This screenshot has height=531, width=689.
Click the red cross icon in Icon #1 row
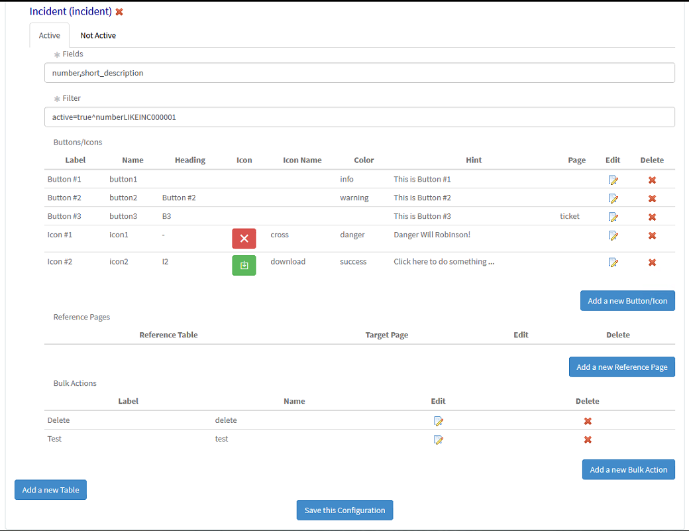coord(244,238)
